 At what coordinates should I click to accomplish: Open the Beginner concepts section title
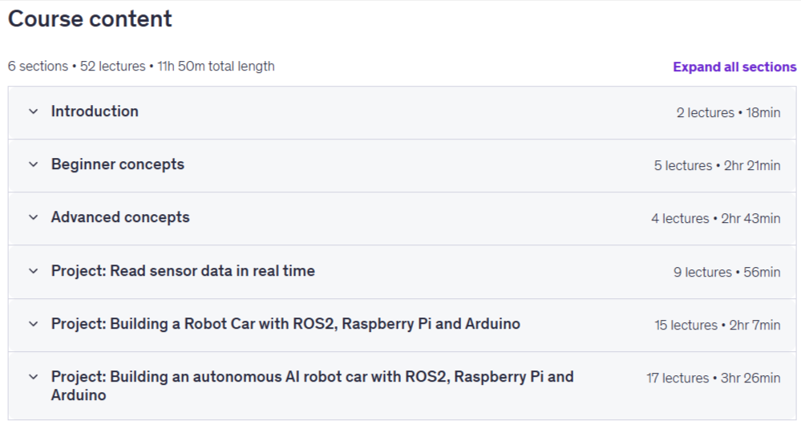click(x=118, y=164)
